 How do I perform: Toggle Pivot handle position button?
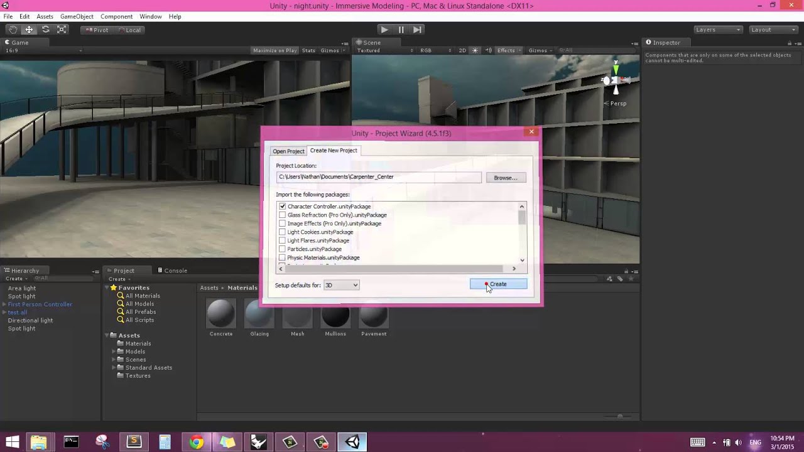pyautogui.click(x=96, y=30)
